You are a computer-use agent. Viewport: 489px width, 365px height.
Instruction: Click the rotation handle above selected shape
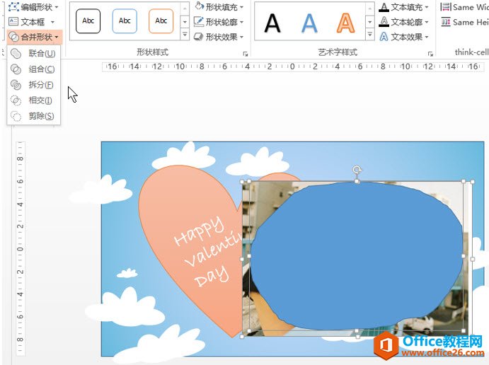point(357,170)
